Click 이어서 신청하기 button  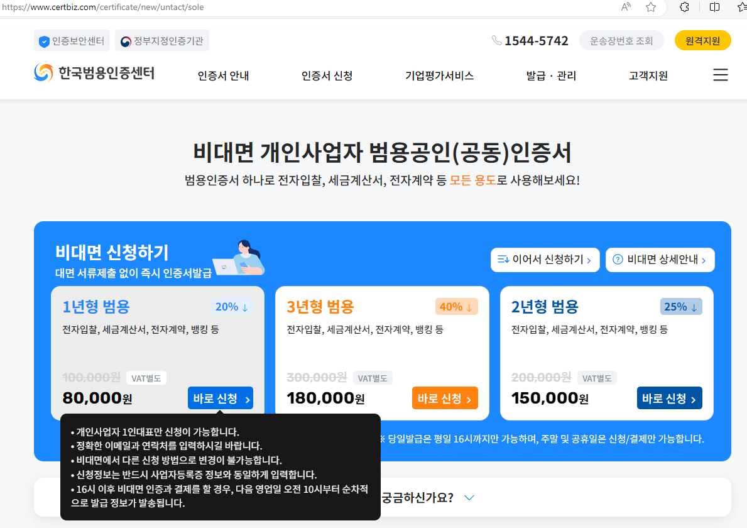[x=545, y=260]
